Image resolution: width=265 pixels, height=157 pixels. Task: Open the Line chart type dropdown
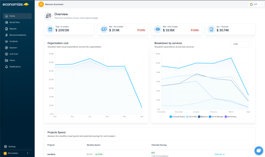point(241,44)
